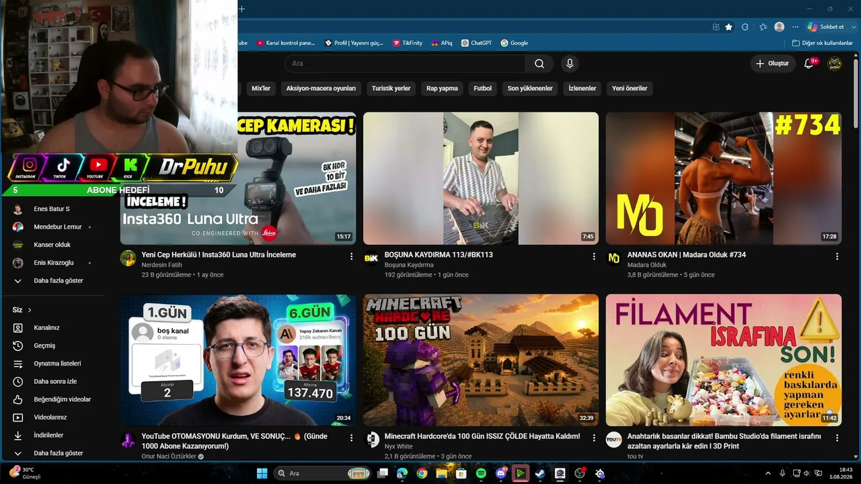Image resolution: width=861 pixels, height=484 pixels.
Task: Play the Minecraft Hardcore 100 GÜN thumbnail
Action: (x=481, y=360)
